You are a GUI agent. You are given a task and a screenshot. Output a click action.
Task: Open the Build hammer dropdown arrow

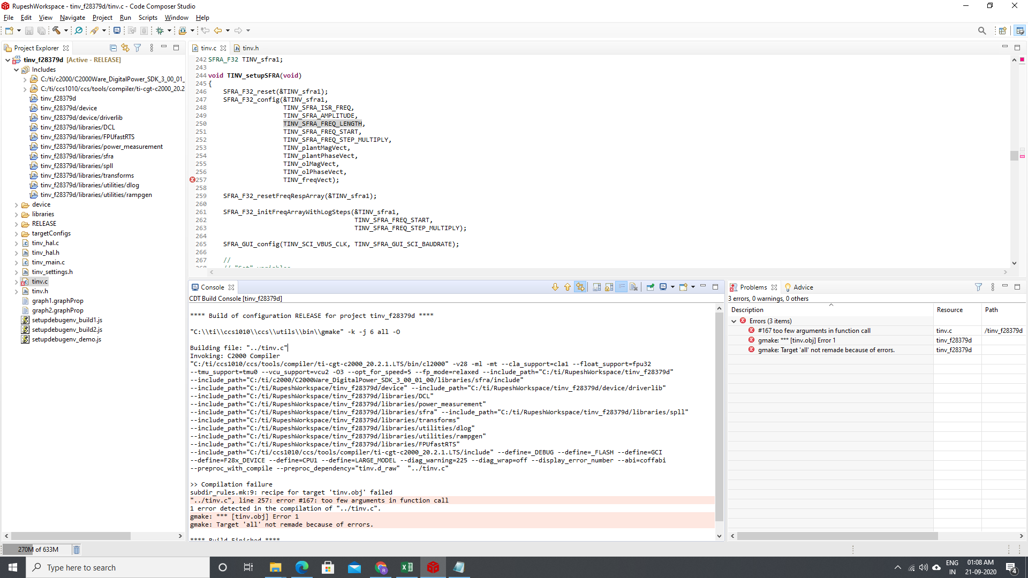pos(66,31)
